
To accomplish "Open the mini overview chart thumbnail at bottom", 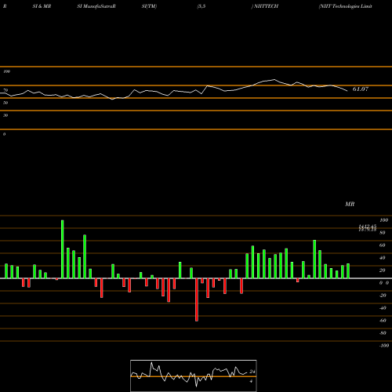I will 194,376.
